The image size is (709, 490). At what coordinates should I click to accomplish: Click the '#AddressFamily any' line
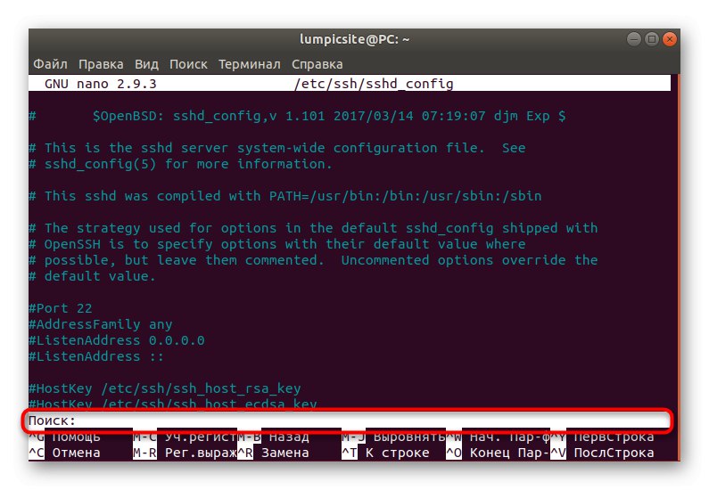click(101, 324)
